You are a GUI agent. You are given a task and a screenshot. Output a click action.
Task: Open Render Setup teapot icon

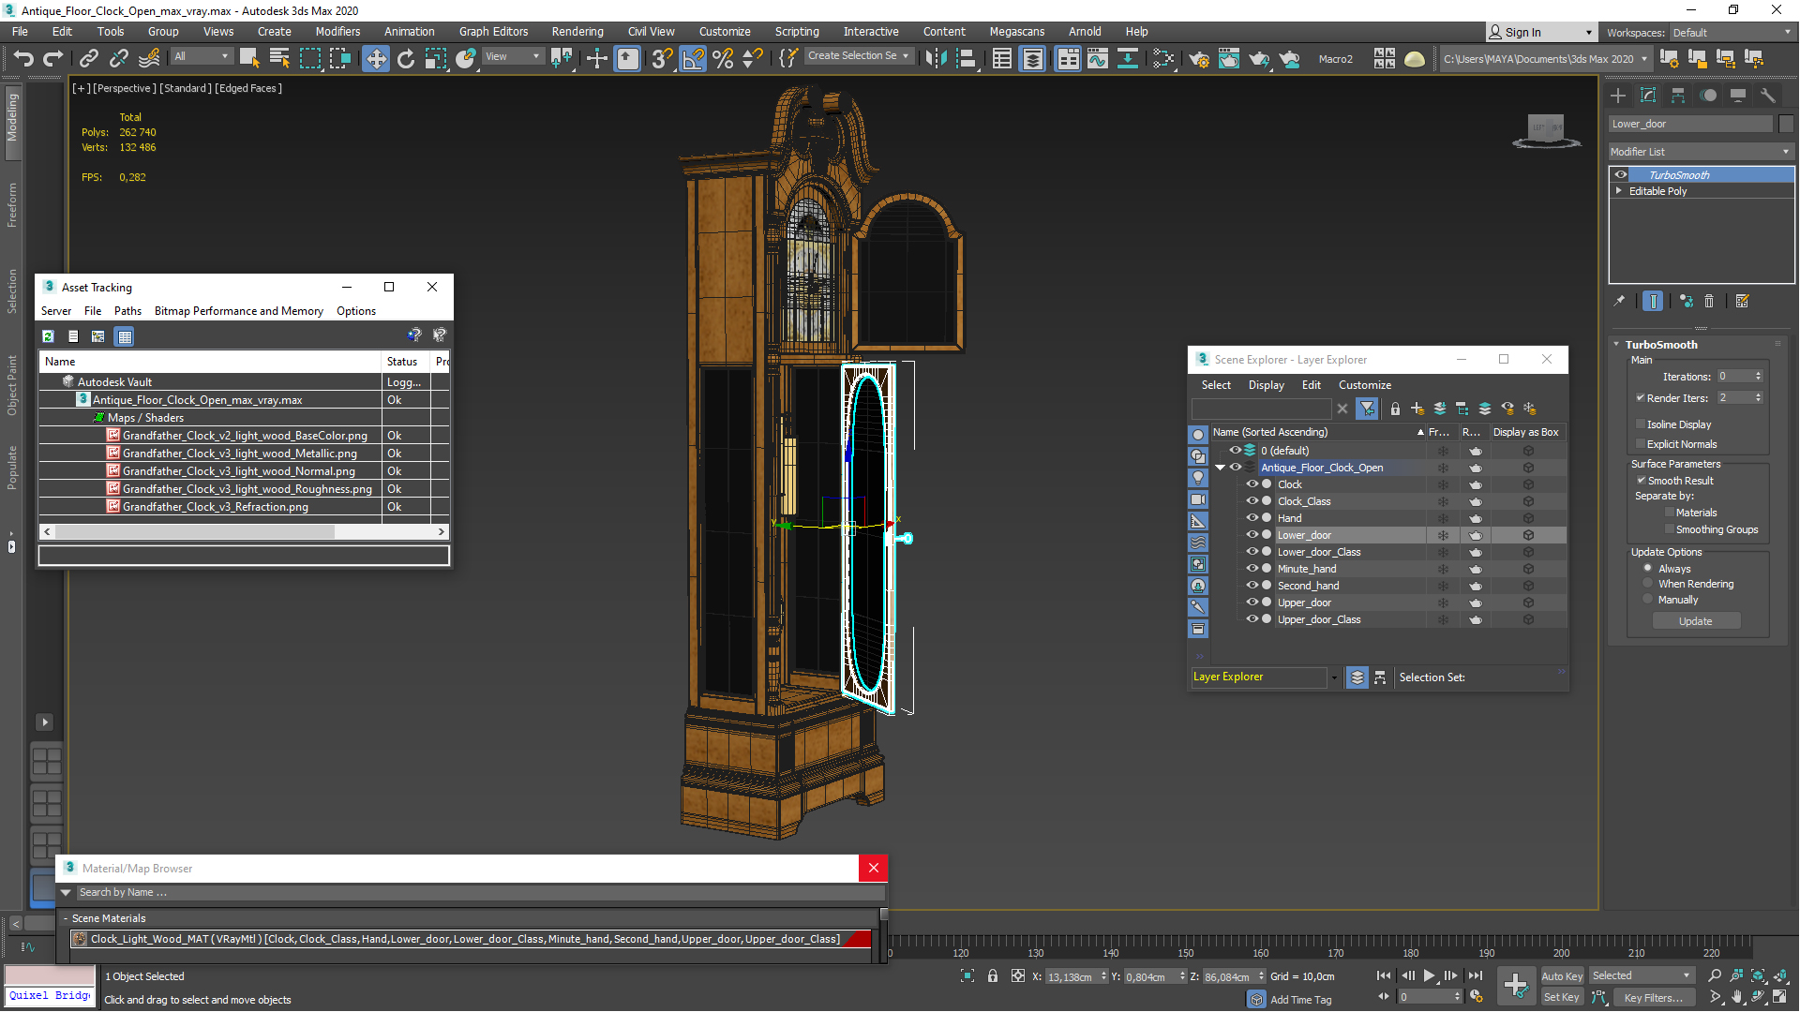pyautogui.click(x=1198, y=59)
